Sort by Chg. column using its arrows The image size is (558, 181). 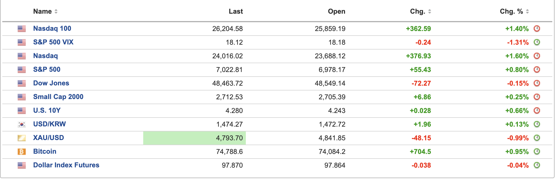430,11
